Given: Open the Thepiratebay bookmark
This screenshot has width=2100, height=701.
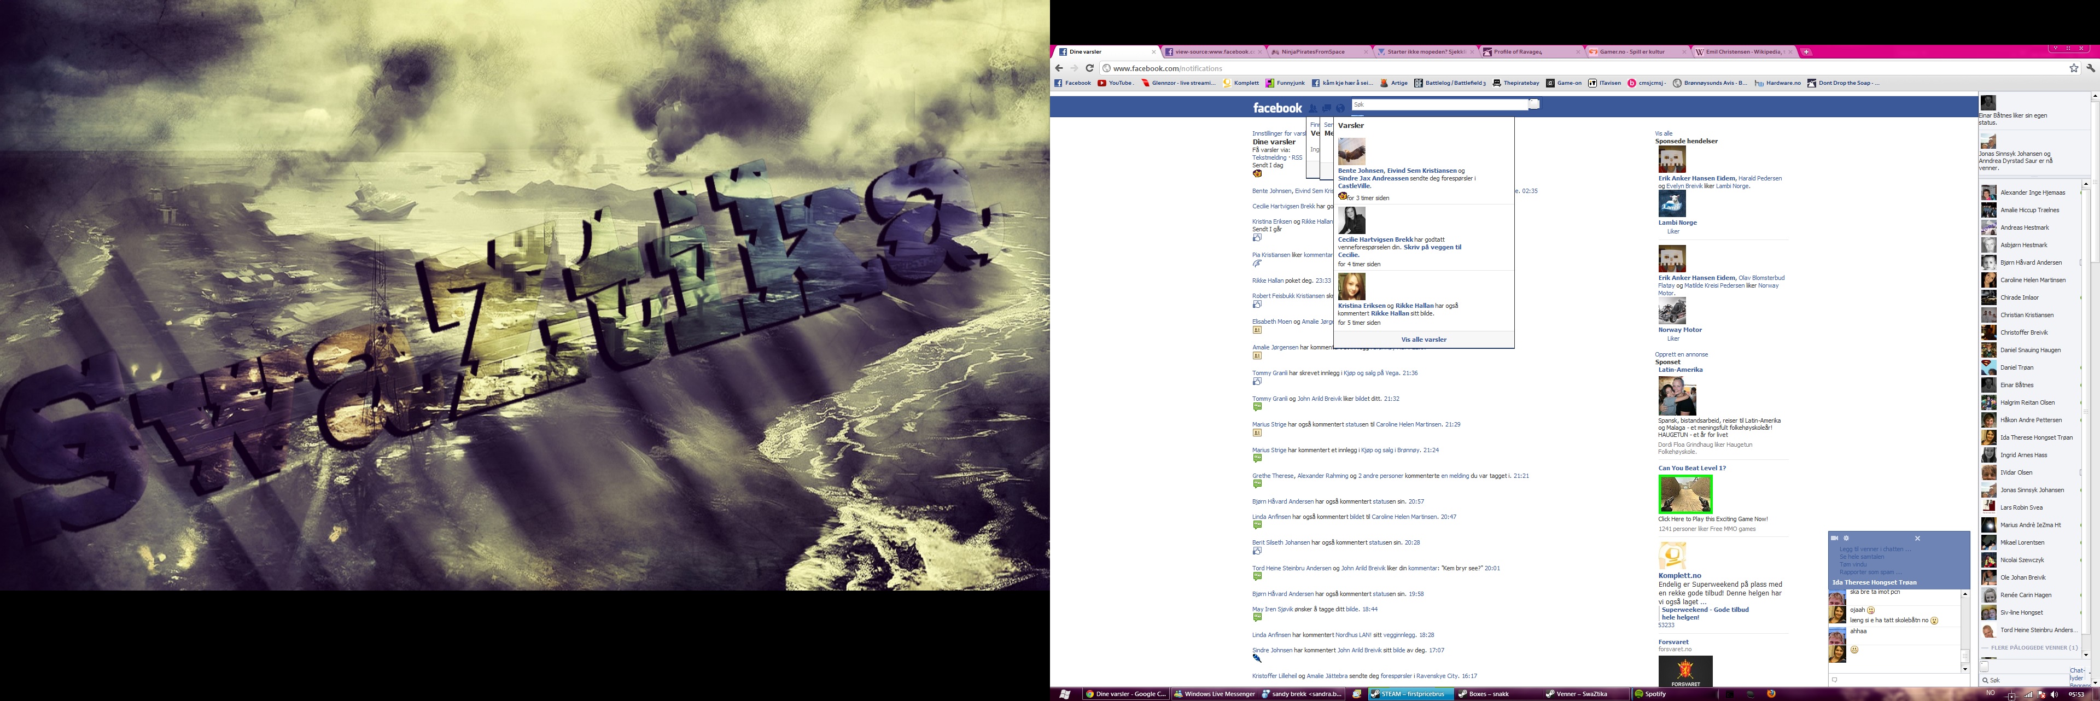Looking at the screenshot, I should 1515,83.
